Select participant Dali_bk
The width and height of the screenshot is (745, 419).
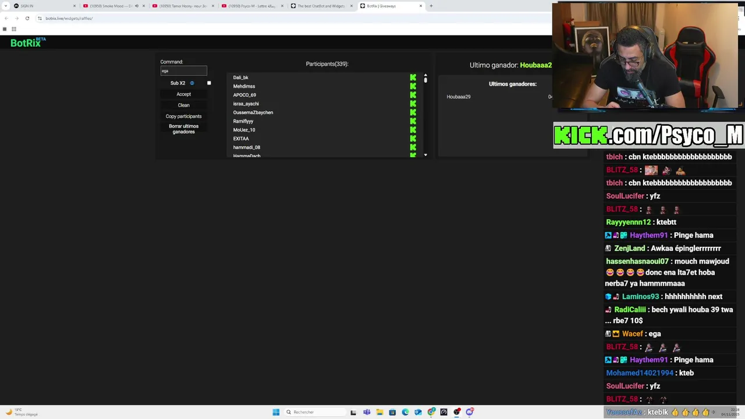(240, 77)
